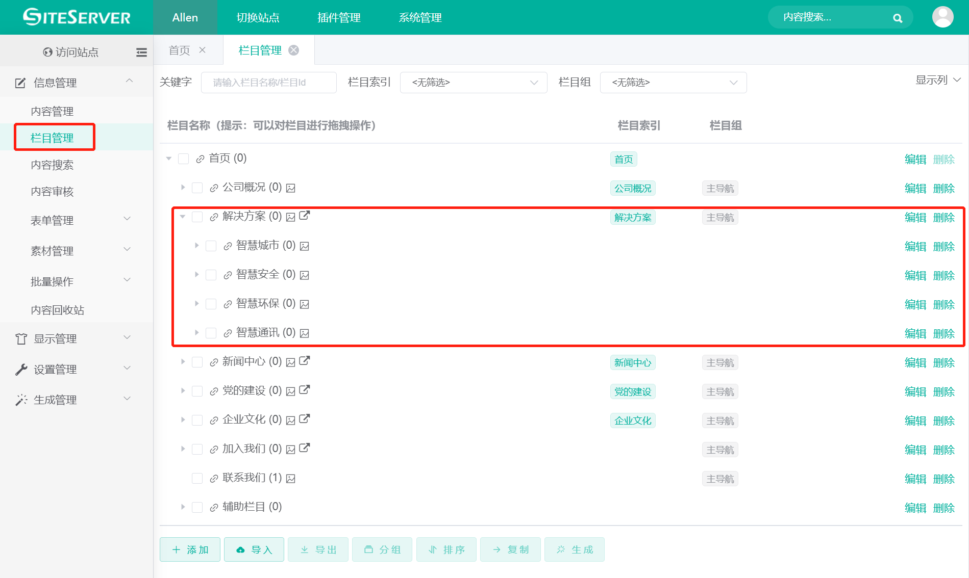The width and height of the screenshot is (969, 578).
Task: Click the image icon next to 智慧安全
Action: 305,275
